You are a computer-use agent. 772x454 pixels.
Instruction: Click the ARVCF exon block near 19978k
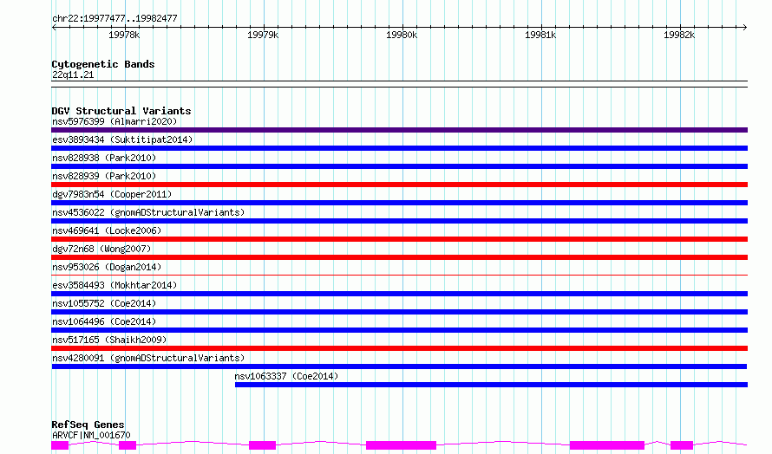click(128, 445)
